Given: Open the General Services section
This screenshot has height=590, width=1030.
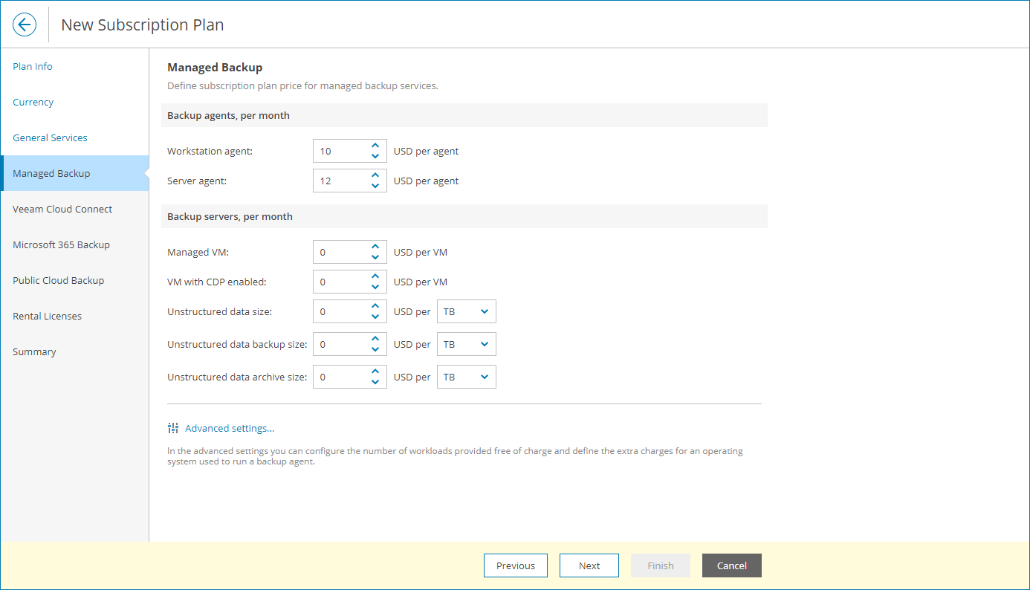Looking at the screenshot, I should click(x=50, y=137).
